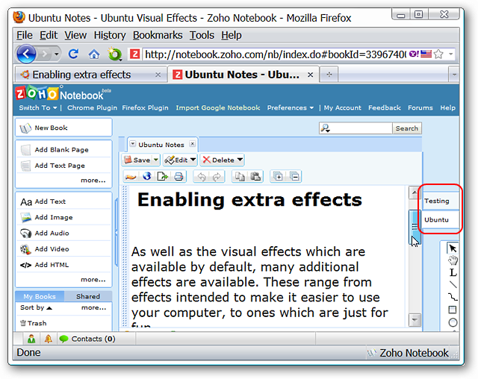Select the arrow pointer drawing tool
This screenshot has width=478, height=379.
tap(453, 248)
